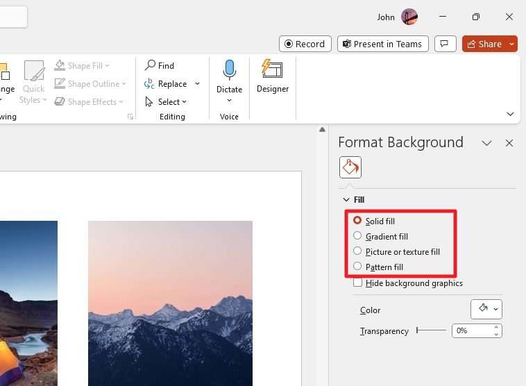Adjust the Transparency slider
526x386 pixels.
coord(431,330)
